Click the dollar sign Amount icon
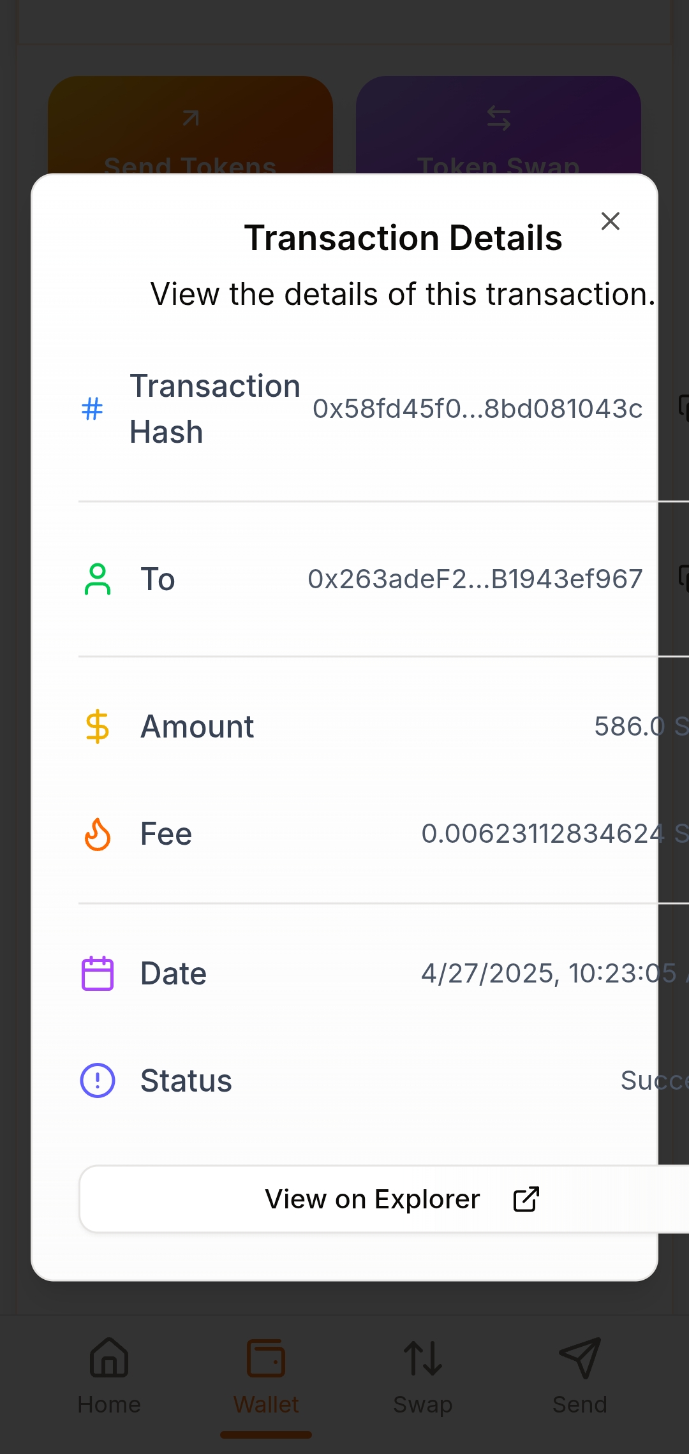Viewport: 689px width, 1454px height. click(98, 727)
